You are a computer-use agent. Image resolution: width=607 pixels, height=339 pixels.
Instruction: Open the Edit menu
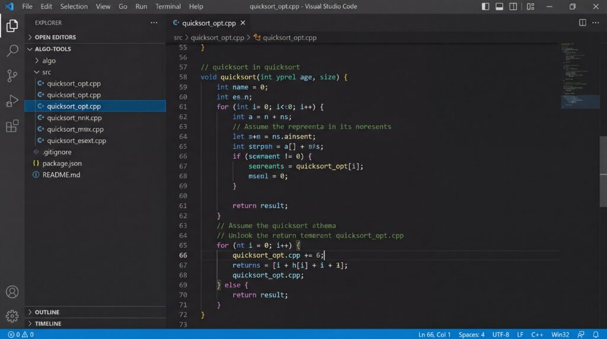[46, 6]
